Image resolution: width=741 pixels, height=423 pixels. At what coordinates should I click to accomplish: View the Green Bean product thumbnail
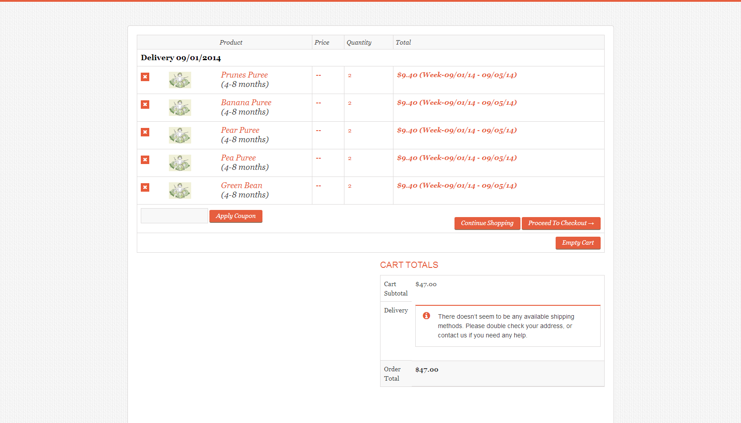(x=180, y=191)
